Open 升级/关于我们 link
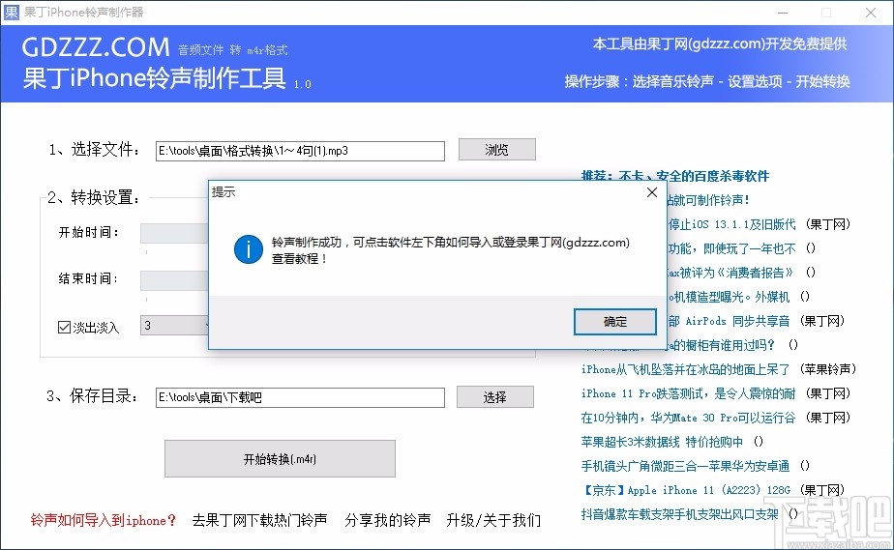Image resolution: width=894 pixels, height=550 pixels. pyautogui.click(x=493, y=520)
